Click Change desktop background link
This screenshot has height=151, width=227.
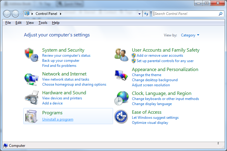coord(155,80)
